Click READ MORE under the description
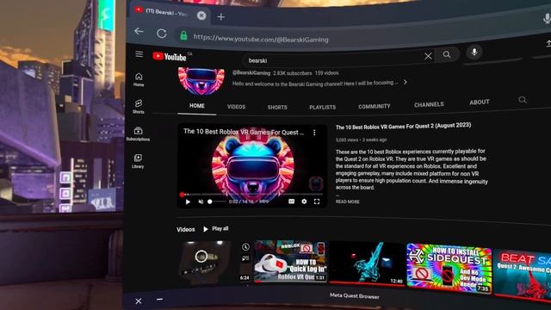Image resolution: width=551 pixels, height=310 pixels. coord(348,201)
